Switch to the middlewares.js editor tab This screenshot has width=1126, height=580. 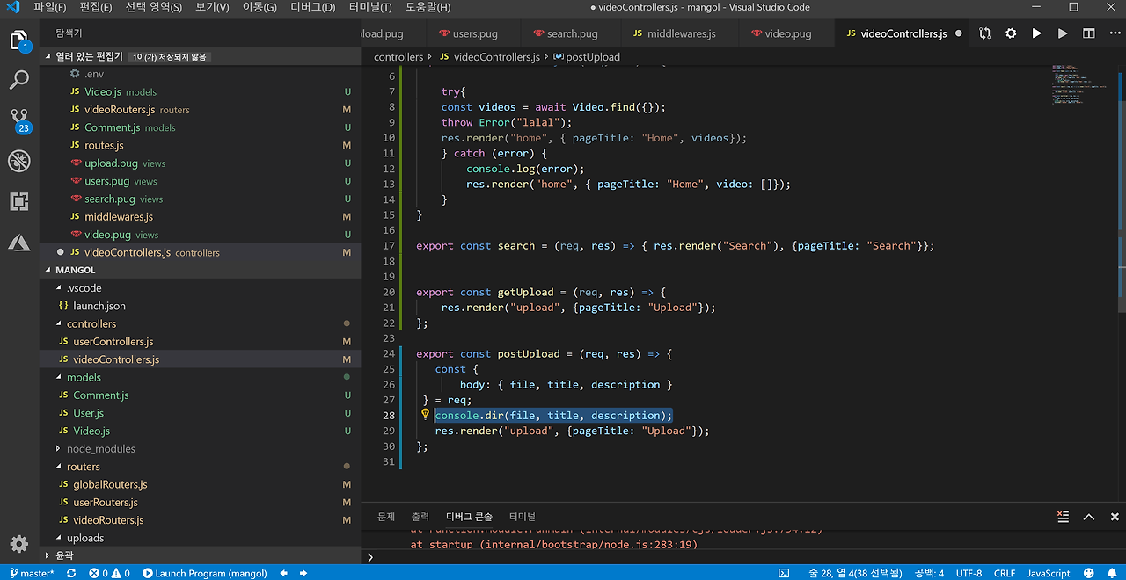(x=681, y=33)
